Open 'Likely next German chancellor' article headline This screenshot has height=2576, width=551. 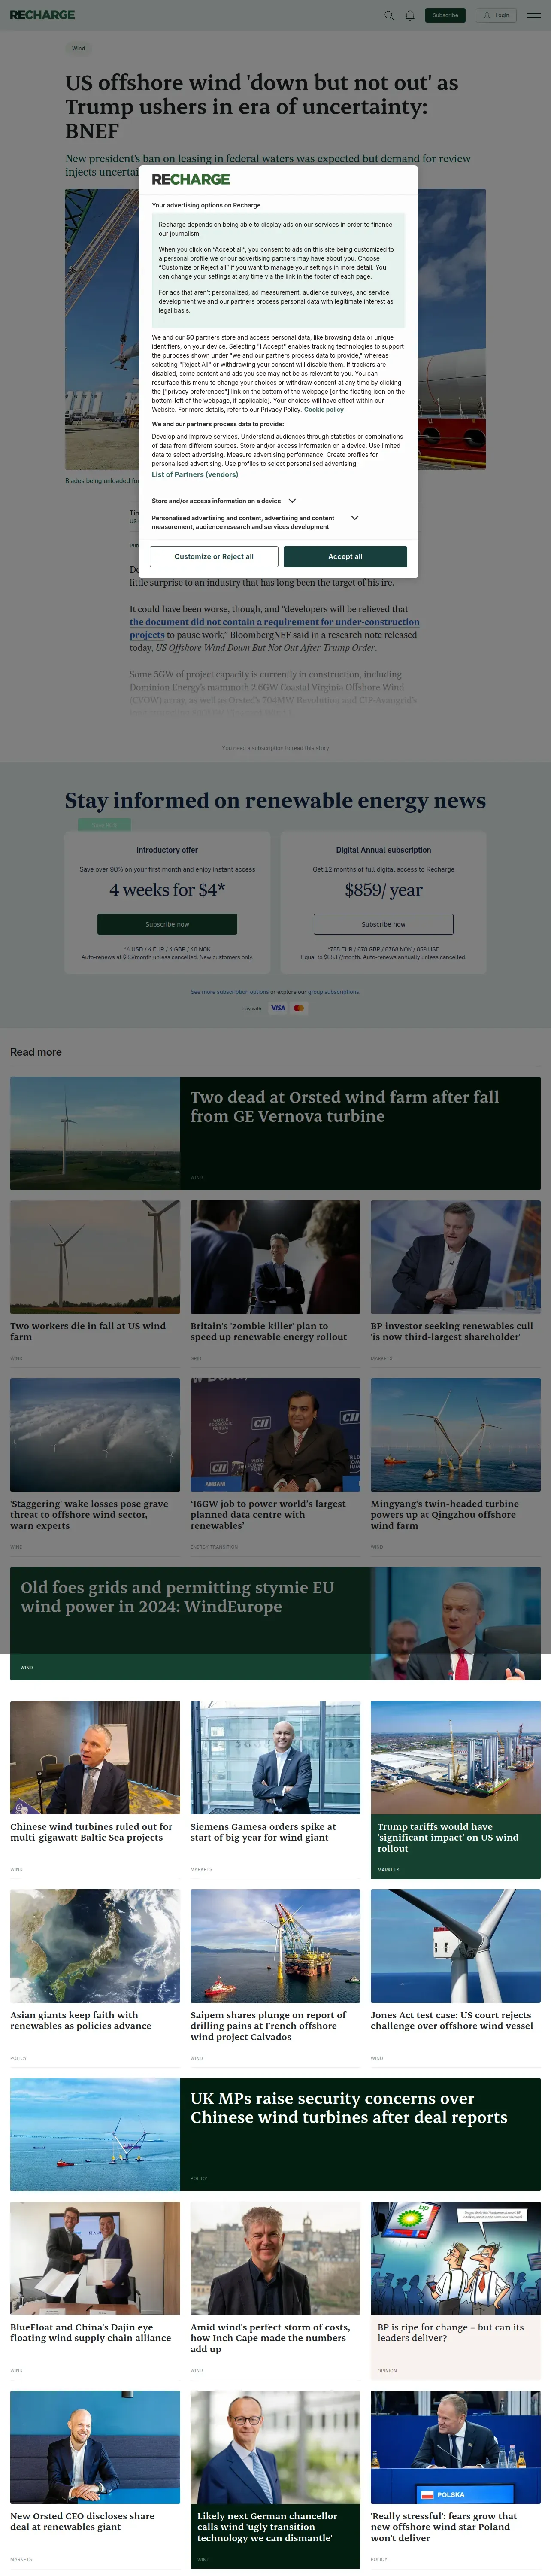pos(267,2527)
